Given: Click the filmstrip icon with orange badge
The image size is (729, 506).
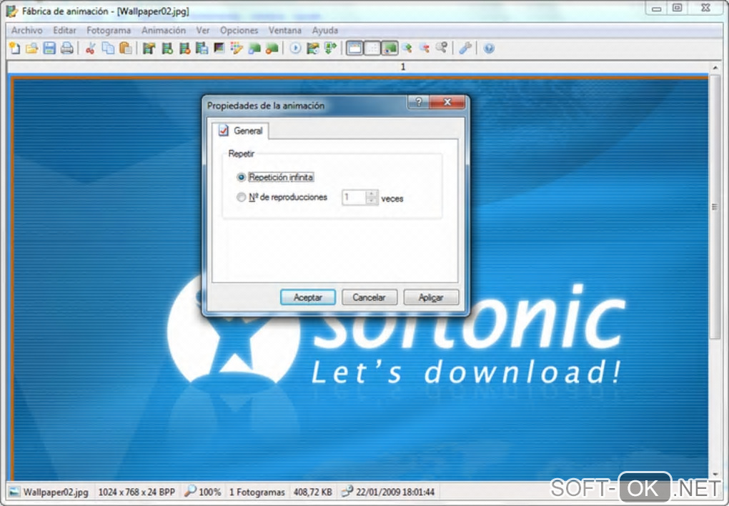Looking at the screenshot, I should tap(184, 48).
